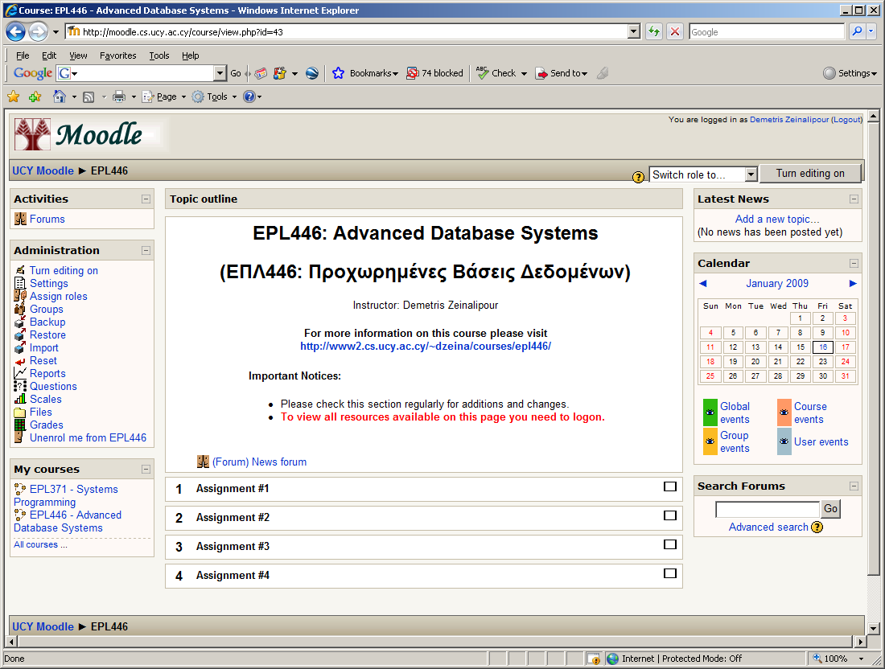The width and height of the screenshot is (885, 669).
Task: Open Favorites Center star icon
Action: click(14, 97)
